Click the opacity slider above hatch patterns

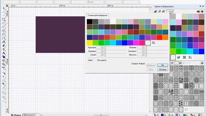[187, 63]
